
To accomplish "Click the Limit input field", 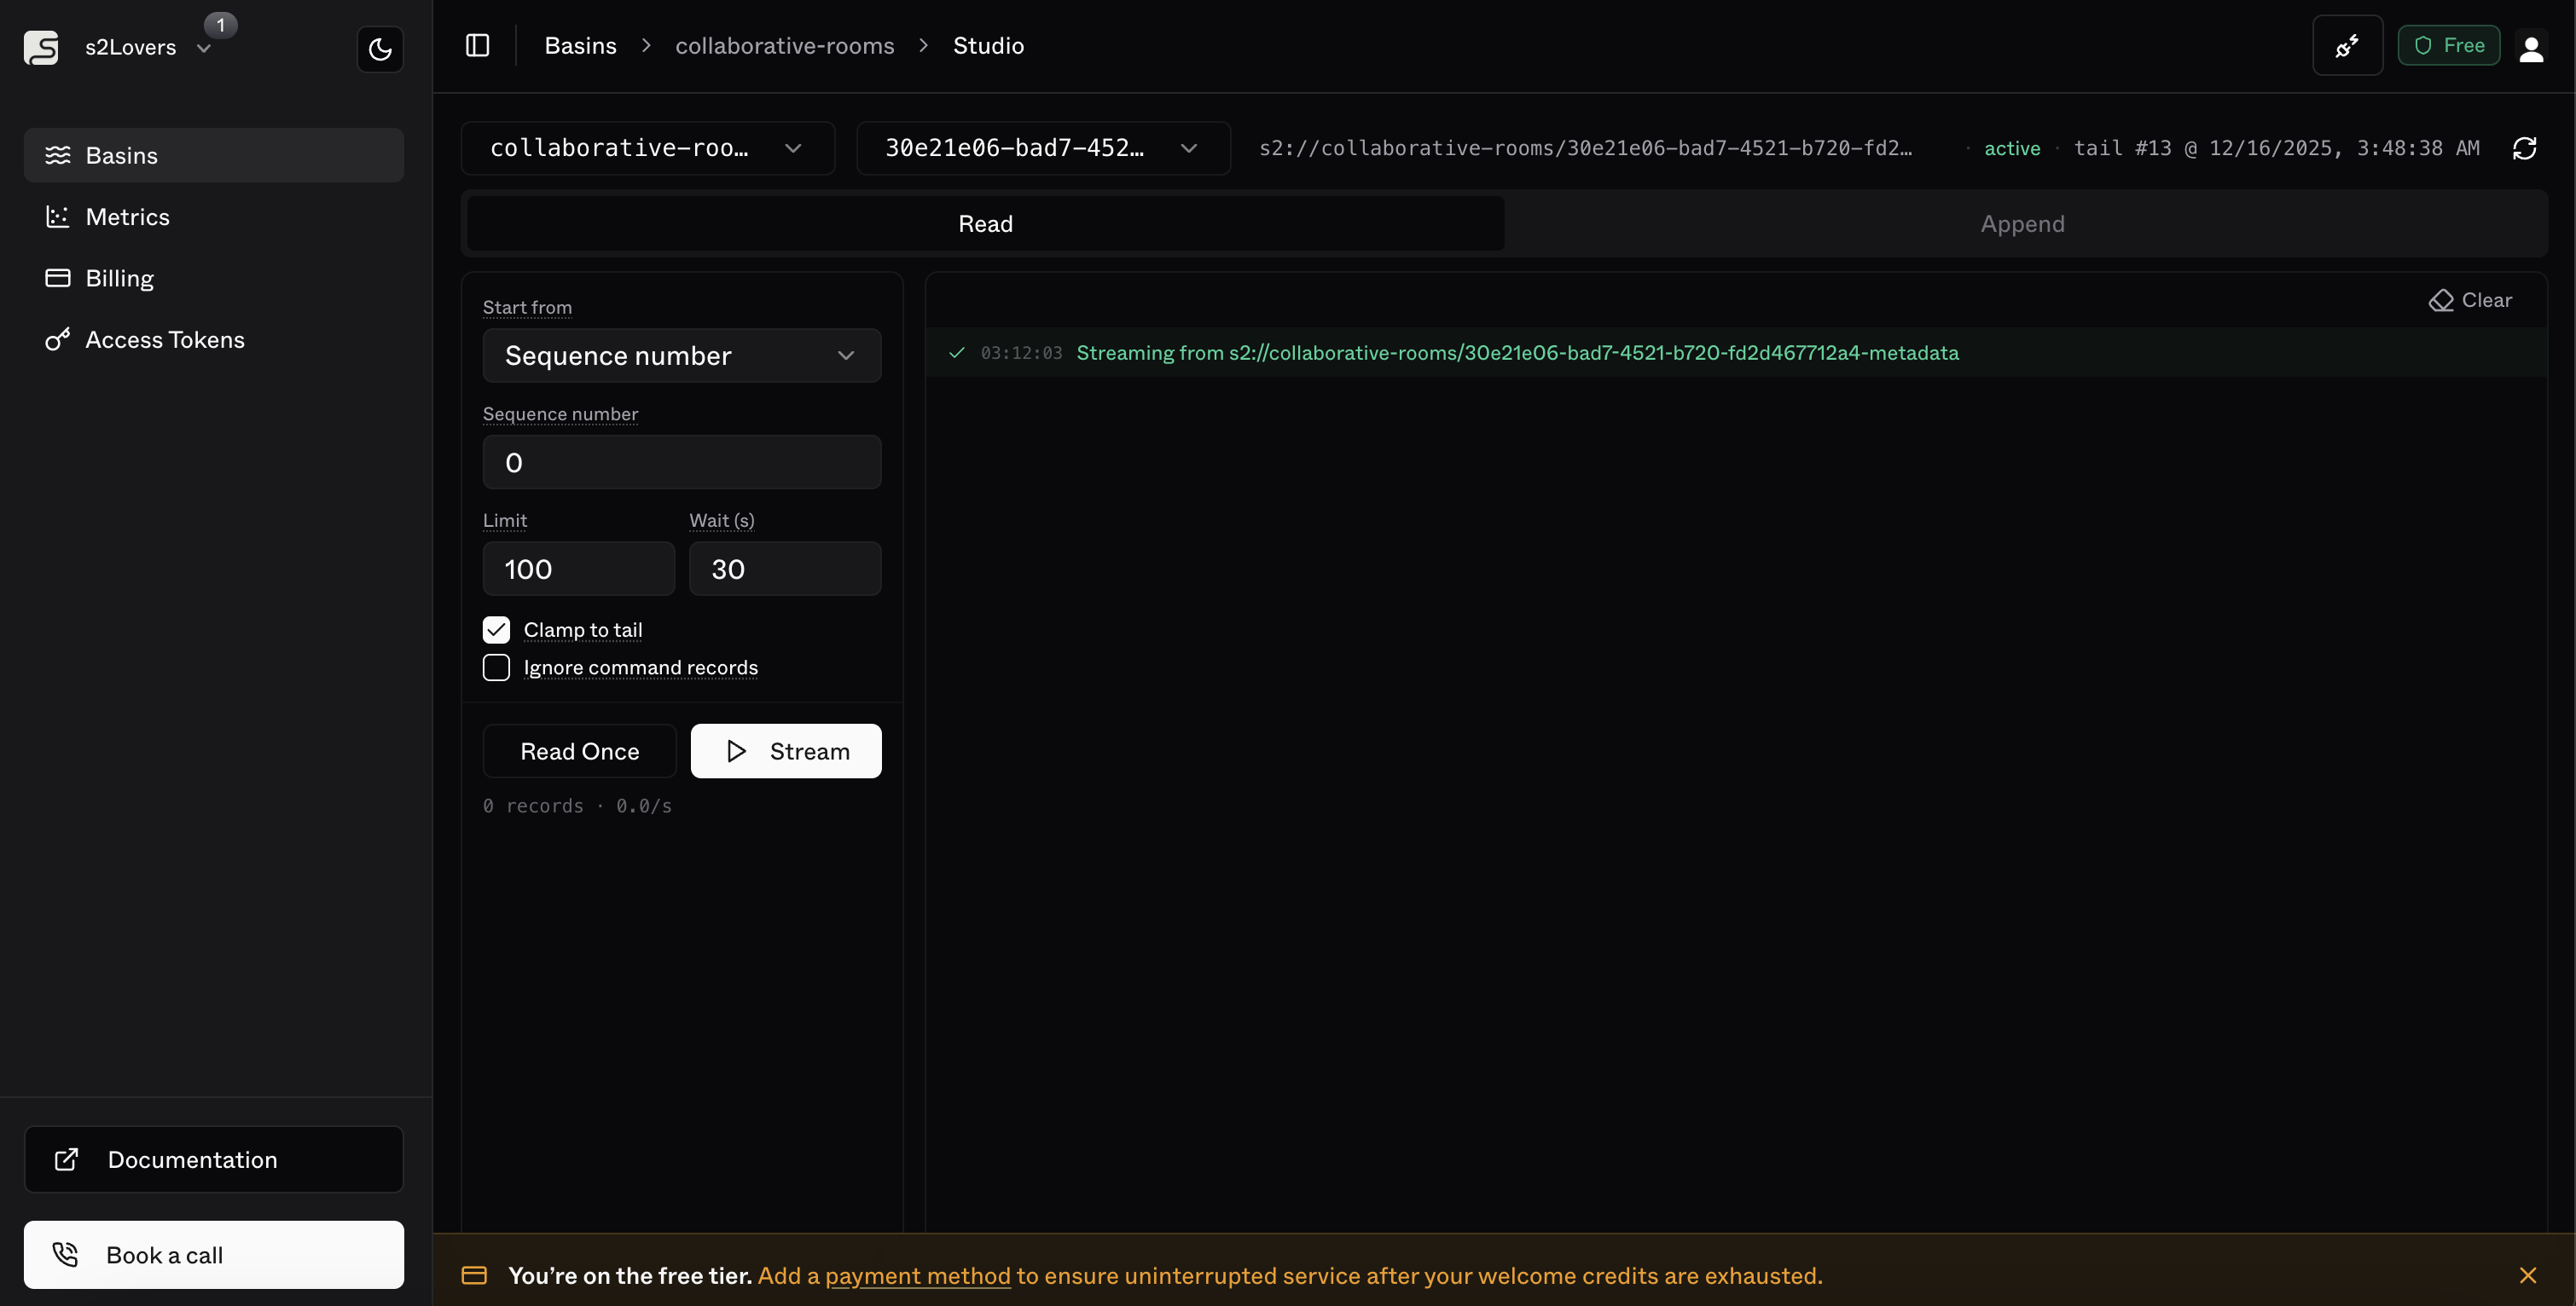I will click(x=578, y=569).
